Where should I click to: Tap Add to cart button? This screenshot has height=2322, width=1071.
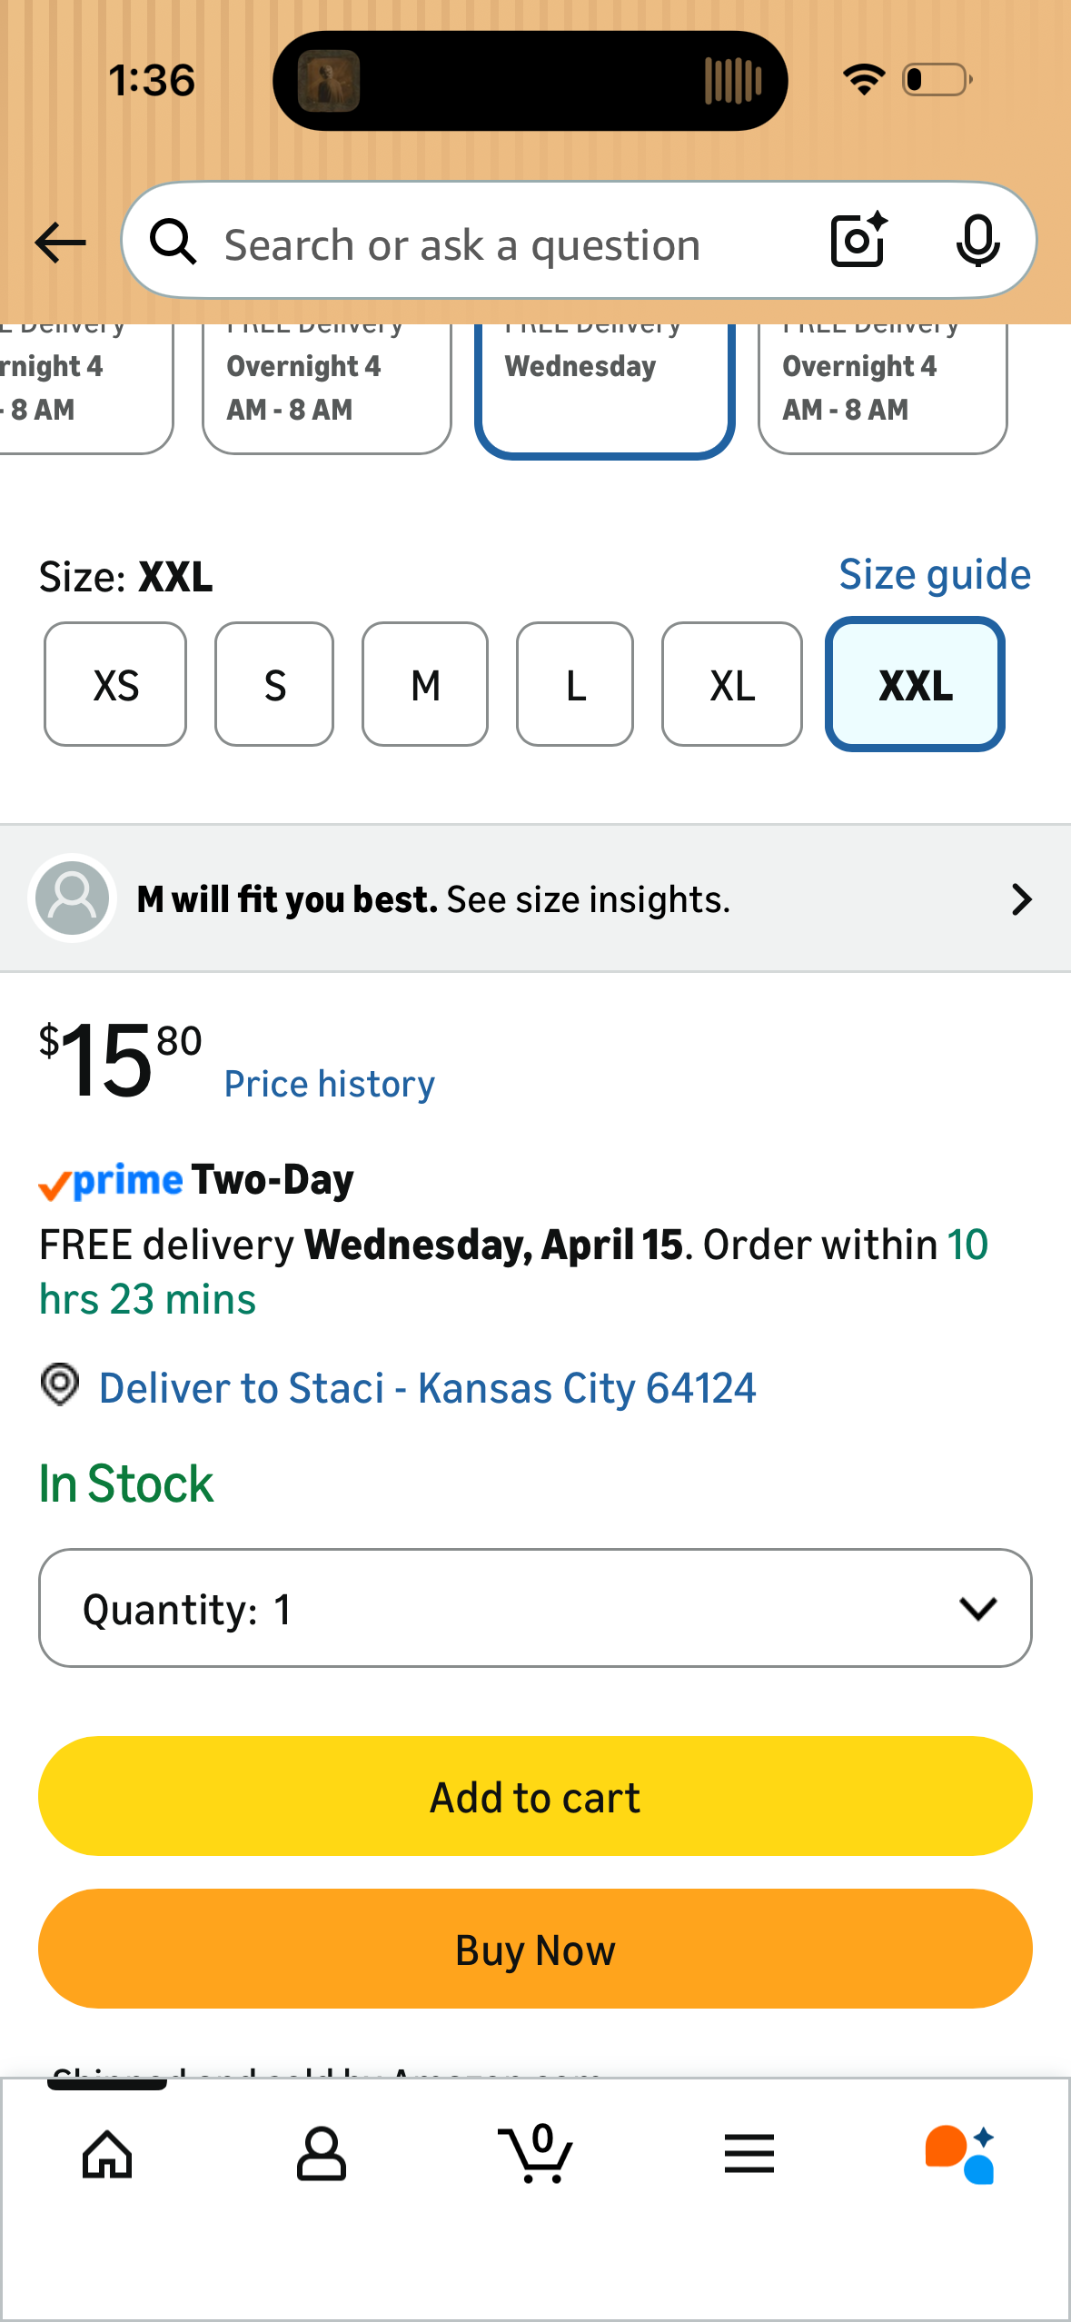click(x=535, y=1796)
